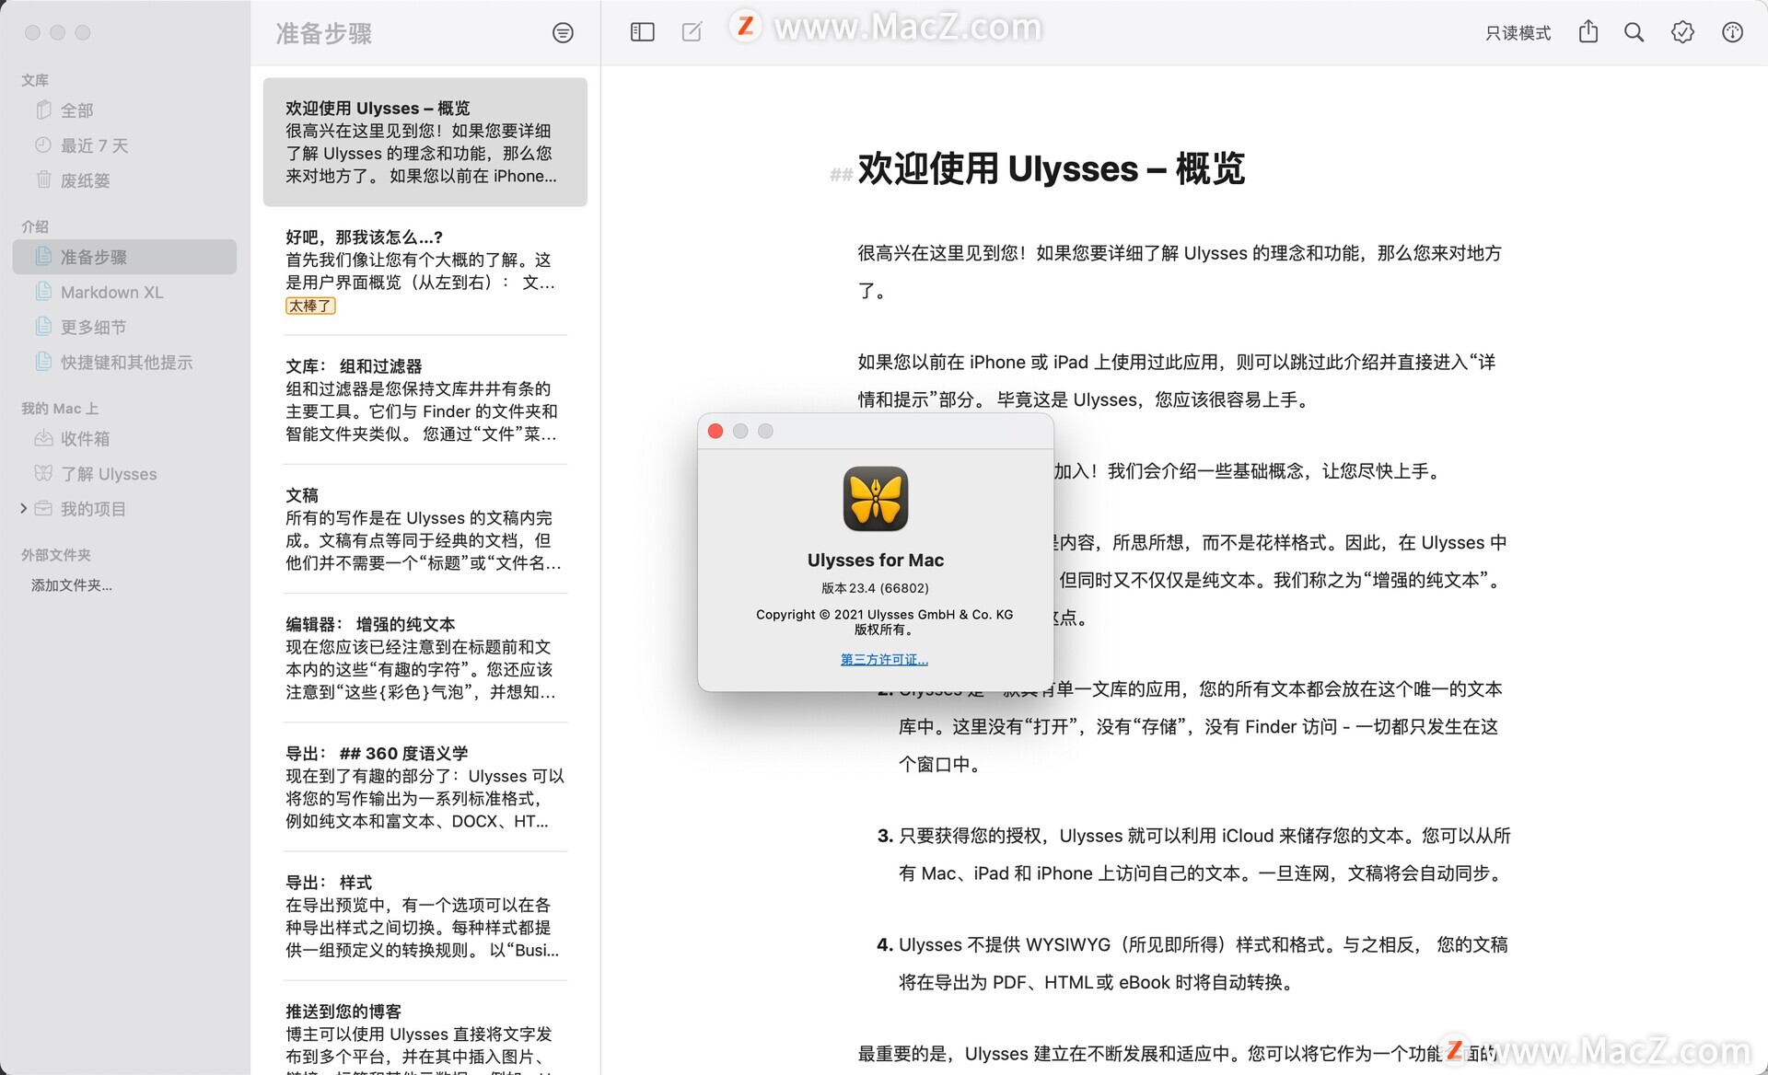Click the Ulysses butterfly app icon
Image resolution: width=1768 pixels, height=1075 pixels.
click(876, 499)
